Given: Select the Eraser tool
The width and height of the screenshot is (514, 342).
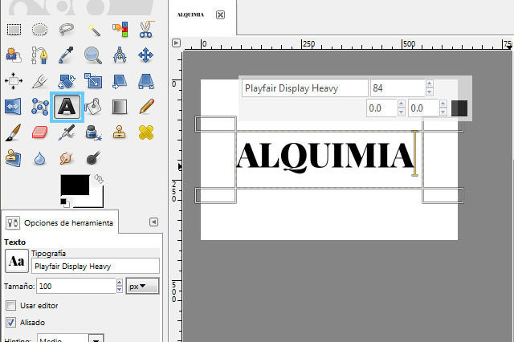Looking at the screenshot, I should tap(40, 132).
